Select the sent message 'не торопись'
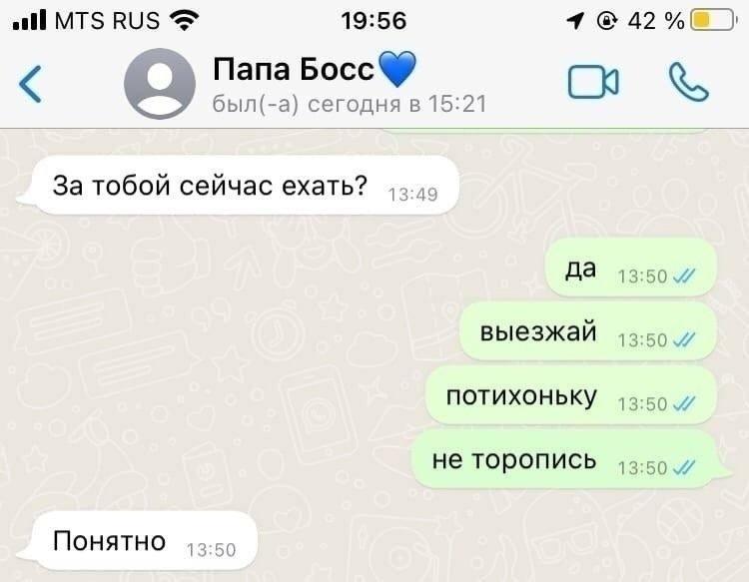 point(571,459)
